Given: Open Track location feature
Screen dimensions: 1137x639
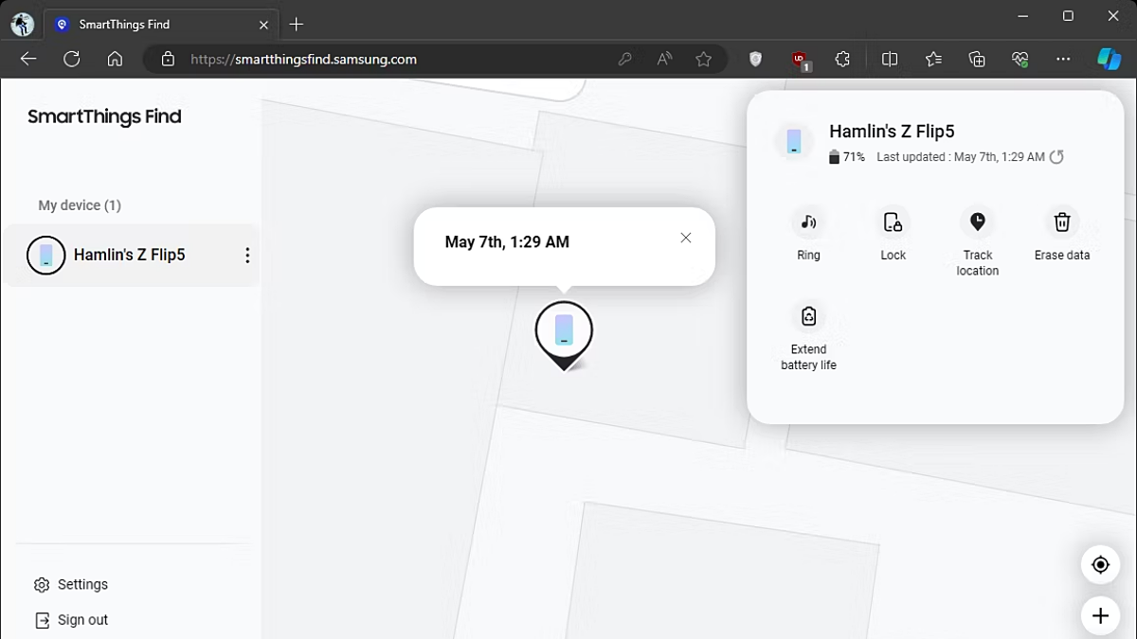Looking at the screenshot, I should (x=977, y=222).
